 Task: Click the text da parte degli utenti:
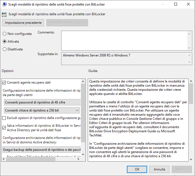18,95
